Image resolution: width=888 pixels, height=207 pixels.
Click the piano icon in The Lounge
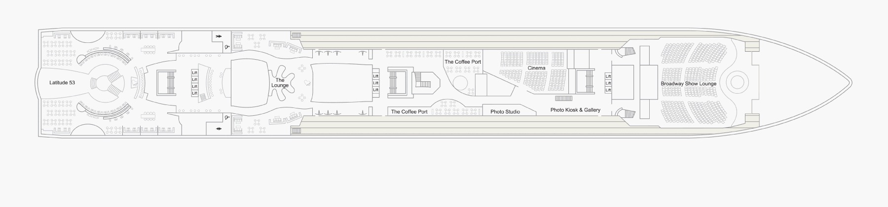click(x=306, y=83)
